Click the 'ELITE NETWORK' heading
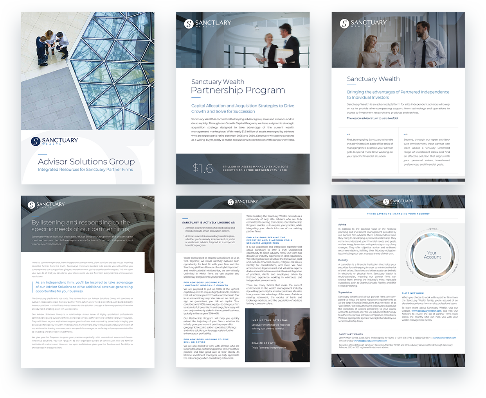The image size is (486, 398). [x=412, y=293]
